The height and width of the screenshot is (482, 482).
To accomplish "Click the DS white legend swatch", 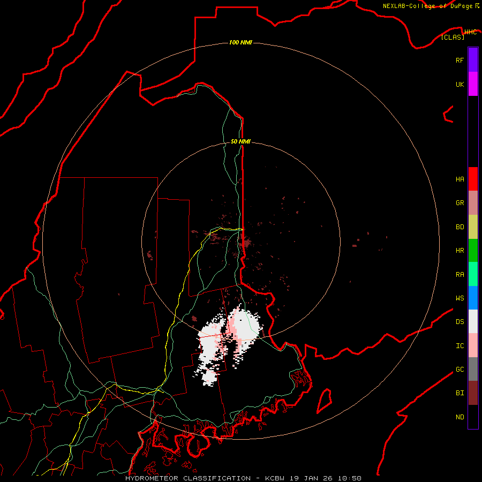I will click(x=473, y=321).
